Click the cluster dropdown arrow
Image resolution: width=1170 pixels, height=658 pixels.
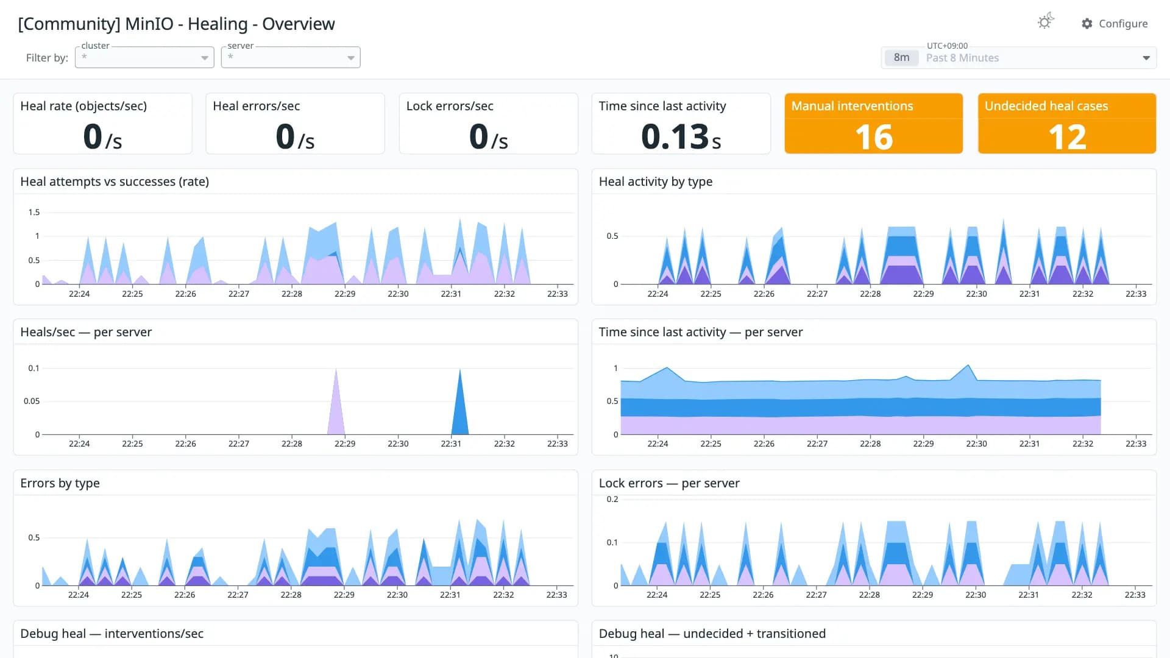click(205, 58)
